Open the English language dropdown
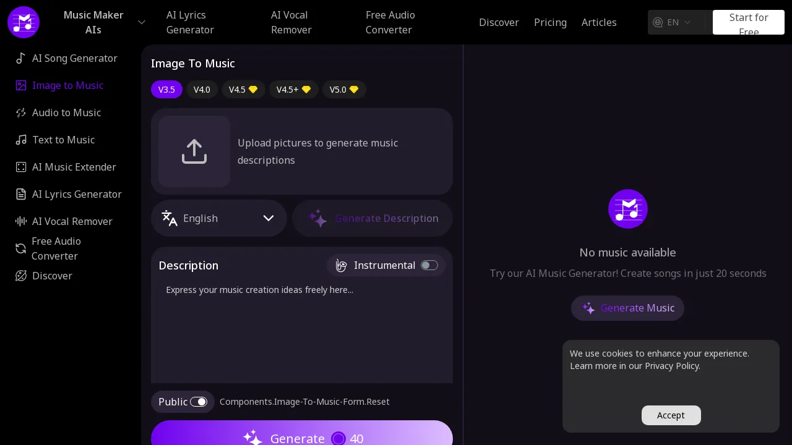Image resolution: width=792 pixels, height=445 pixels. (219, 218)
